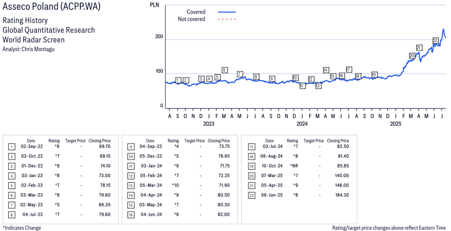Click the date 04-Jul-23
Screen dimensions: 451x231
(33, 214)
